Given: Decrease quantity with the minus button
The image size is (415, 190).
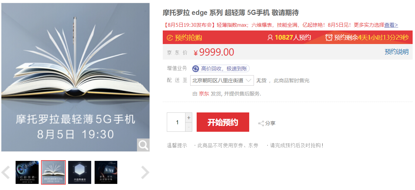Looking at the screenshot, I should (189, 127).
